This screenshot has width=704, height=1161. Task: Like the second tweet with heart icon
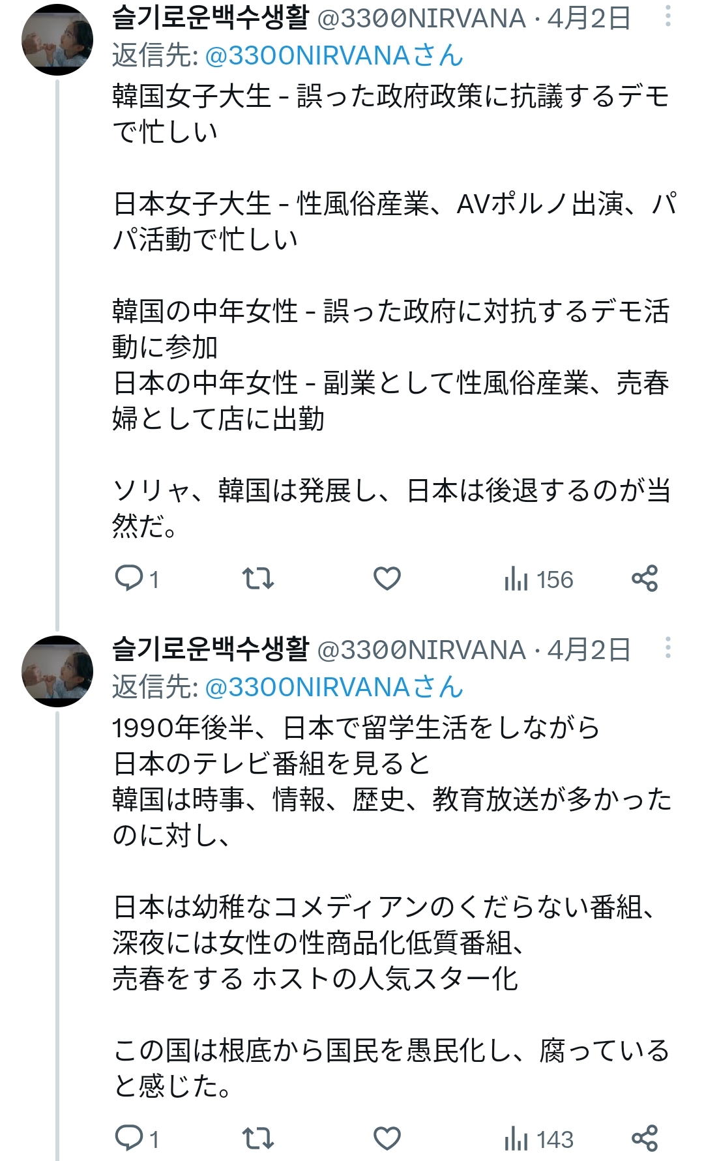[387, 1138]
